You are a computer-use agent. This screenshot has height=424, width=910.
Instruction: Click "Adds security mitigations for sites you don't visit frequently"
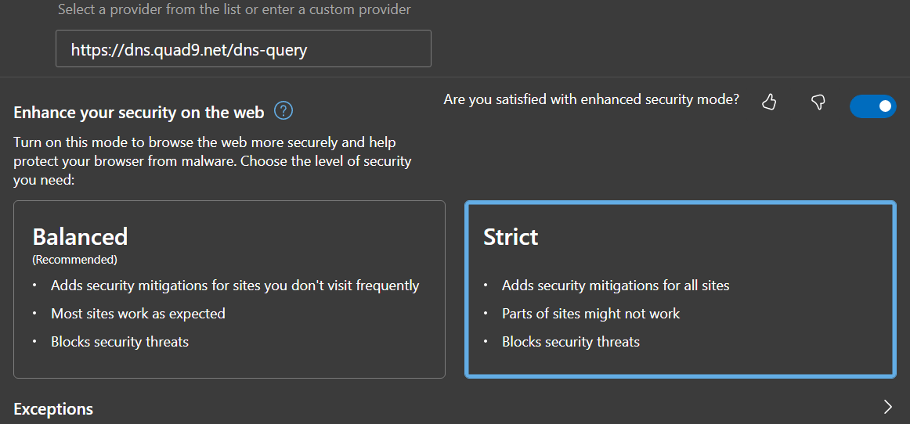235,286
